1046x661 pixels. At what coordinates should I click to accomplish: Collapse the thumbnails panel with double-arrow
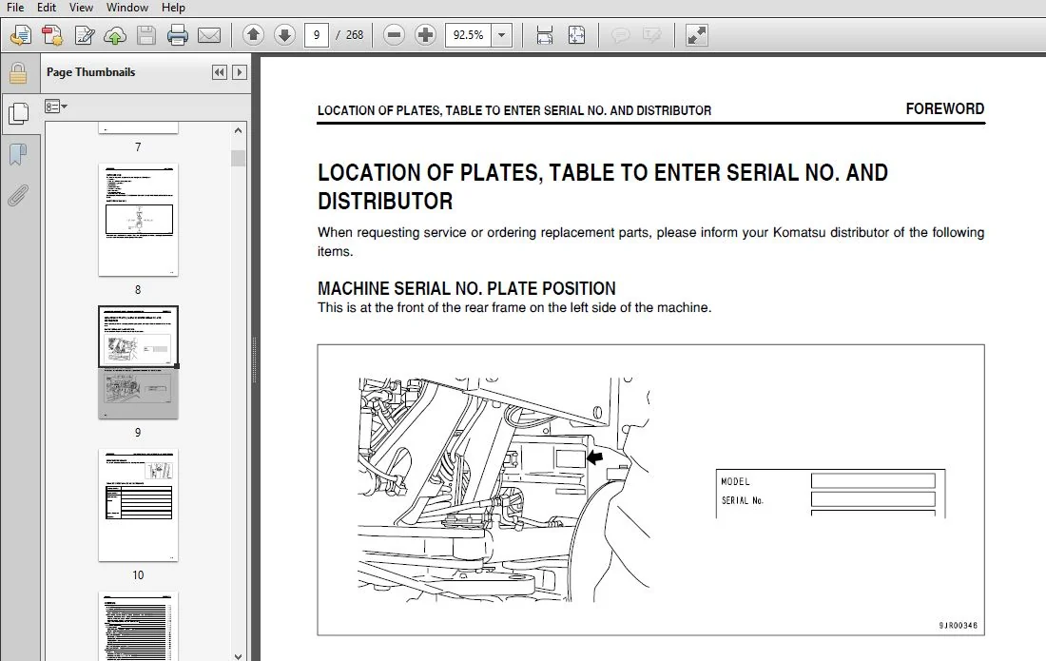(220, 72)
